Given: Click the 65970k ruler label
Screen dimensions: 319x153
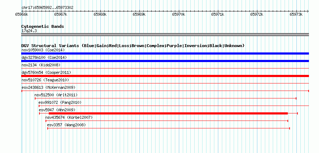Looking at the screenshot, I should [178, 14].
